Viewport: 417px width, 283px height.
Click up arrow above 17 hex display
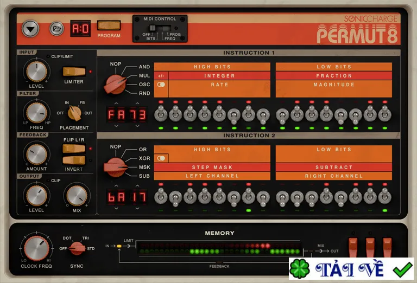[137, 186]
